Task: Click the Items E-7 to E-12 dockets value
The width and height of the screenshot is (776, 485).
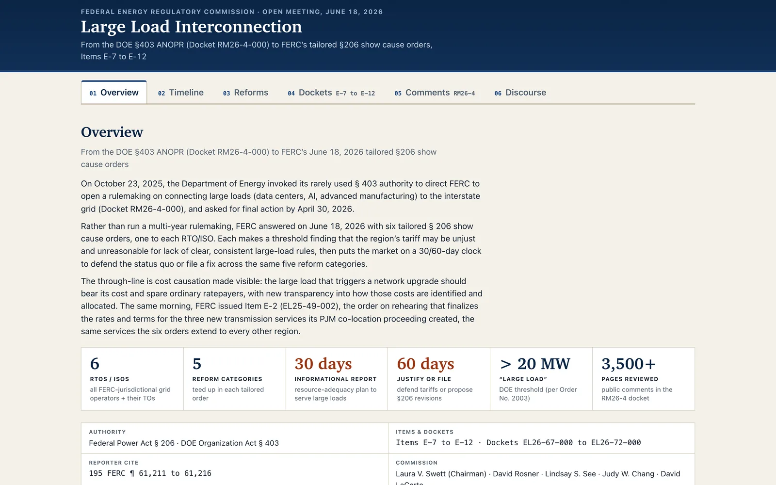Action: click(x=518, y=442)
